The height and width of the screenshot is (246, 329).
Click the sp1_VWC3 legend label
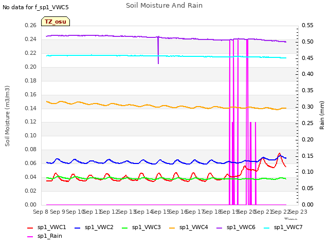(146, 227)
